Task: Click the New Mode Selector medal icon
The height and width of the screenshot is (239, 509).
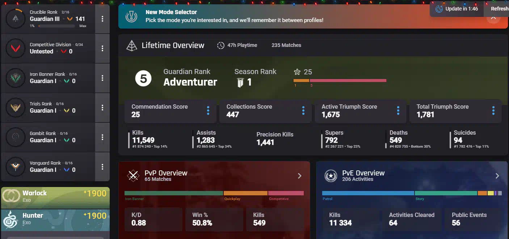Action: [131, 16]
